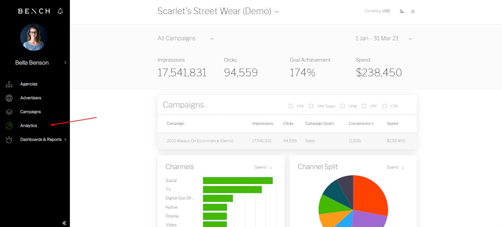Click the Conversions info icon
This screenshot has height=227, width=502.
372,124
